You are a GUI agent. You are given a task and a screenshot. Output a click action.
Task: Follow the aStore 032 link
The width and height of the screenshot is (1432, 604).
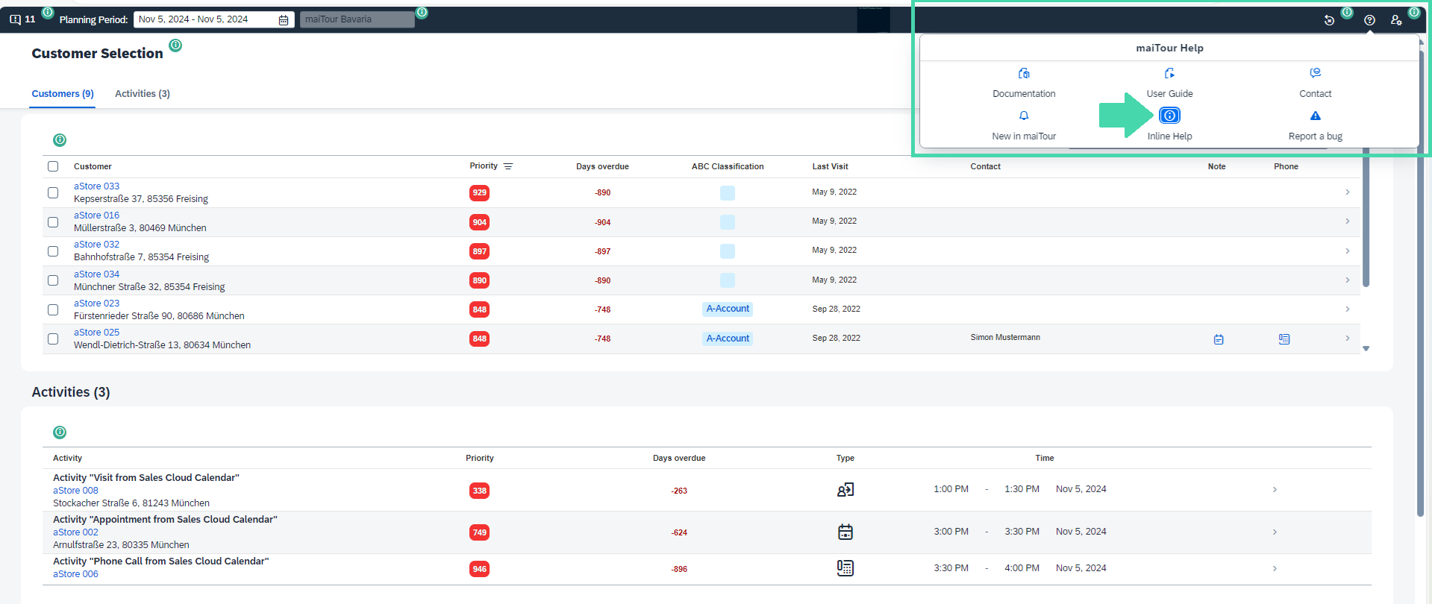96,245
